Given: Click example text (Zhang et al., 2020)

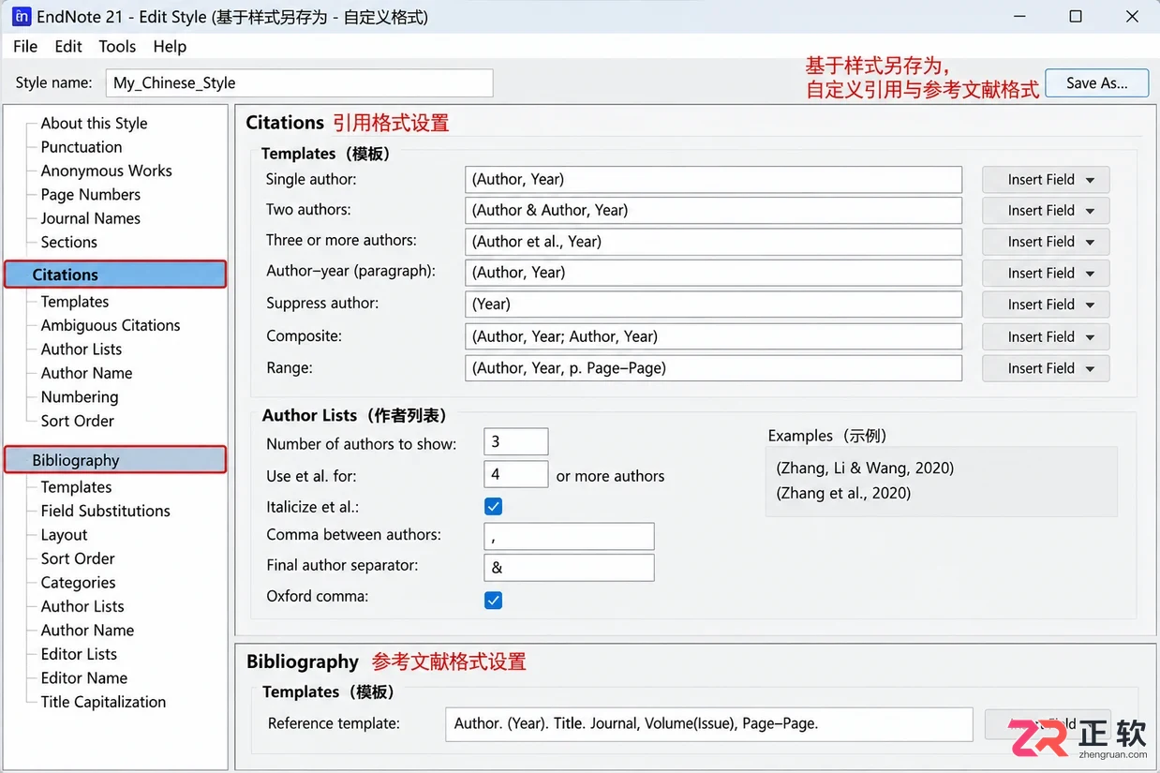Looking at the screenshot, I should point(843,493).
